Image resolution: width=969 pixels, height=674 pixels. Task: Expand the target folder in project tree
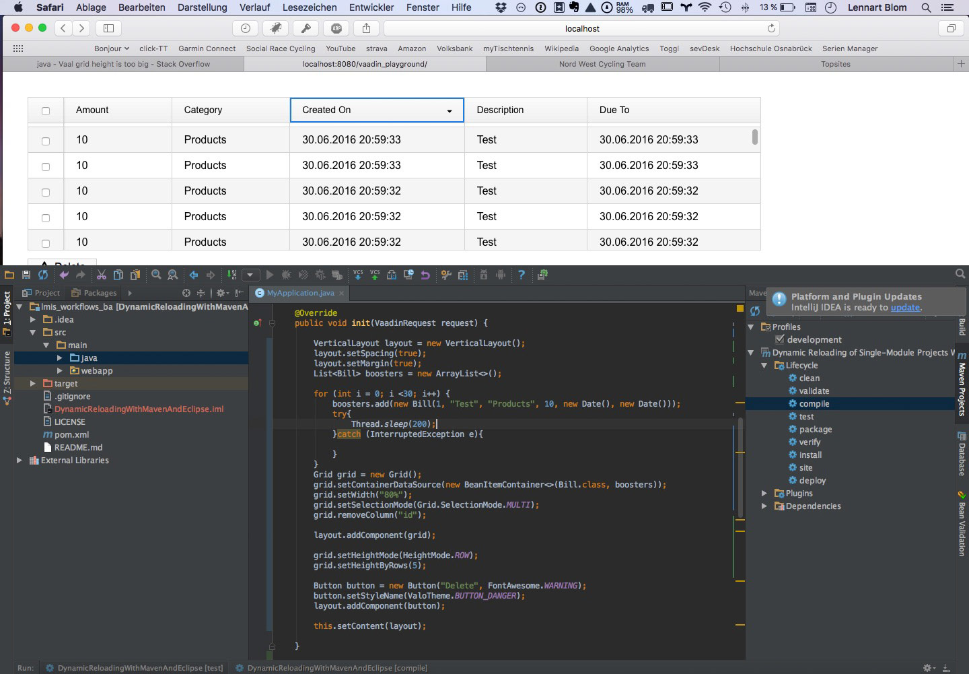pos(32,383)
